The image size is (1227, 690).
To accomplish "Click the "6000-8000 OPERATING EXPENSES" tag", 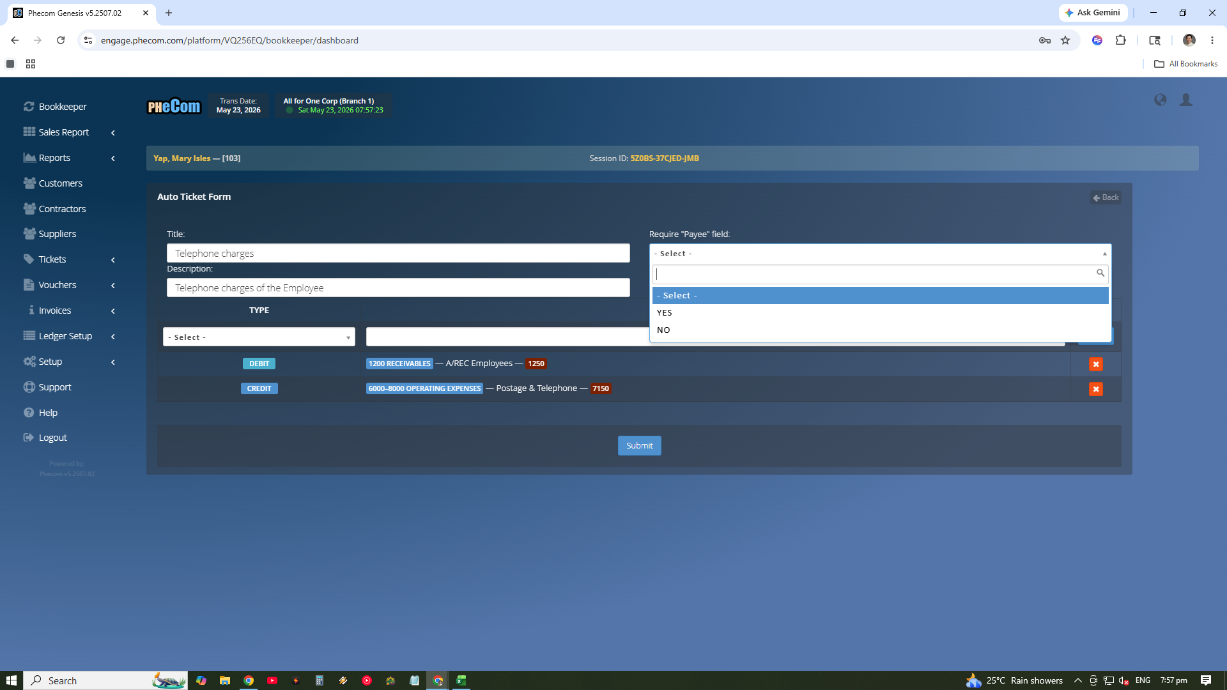I will [x=424, y=388].
